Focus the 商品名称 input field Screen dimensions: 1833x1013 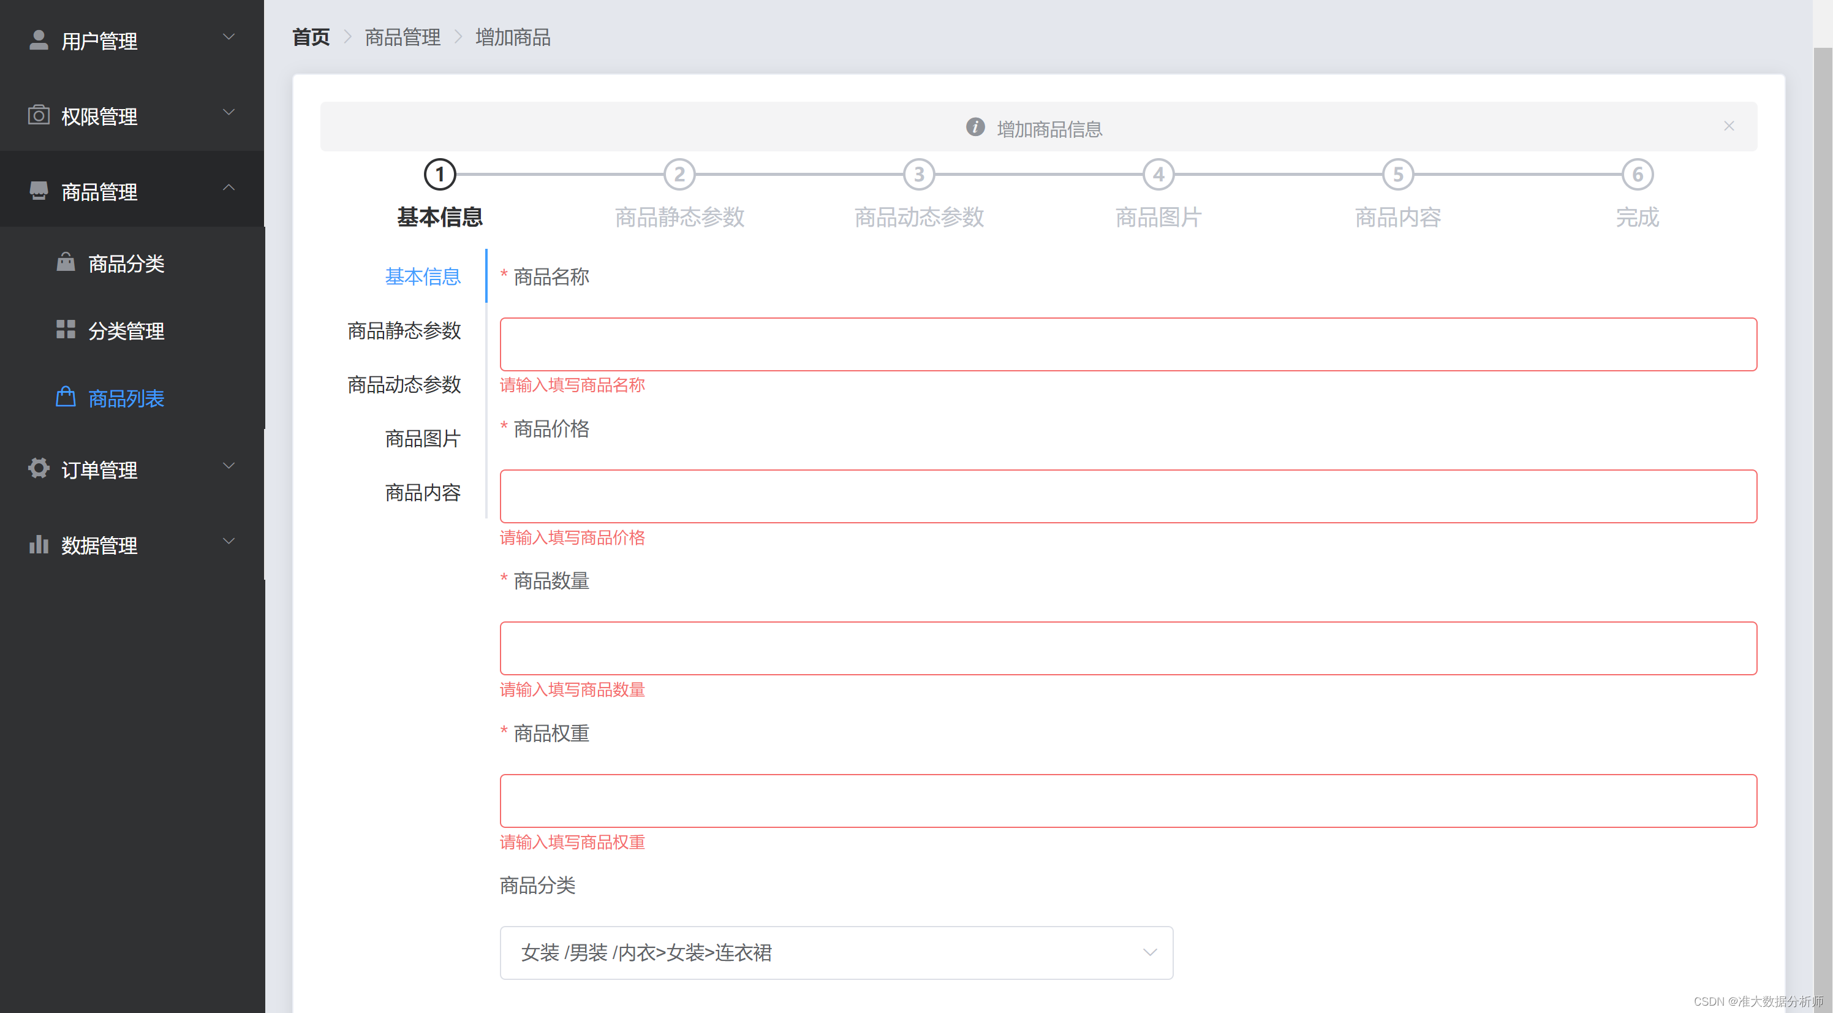(x=1128, y=344)
